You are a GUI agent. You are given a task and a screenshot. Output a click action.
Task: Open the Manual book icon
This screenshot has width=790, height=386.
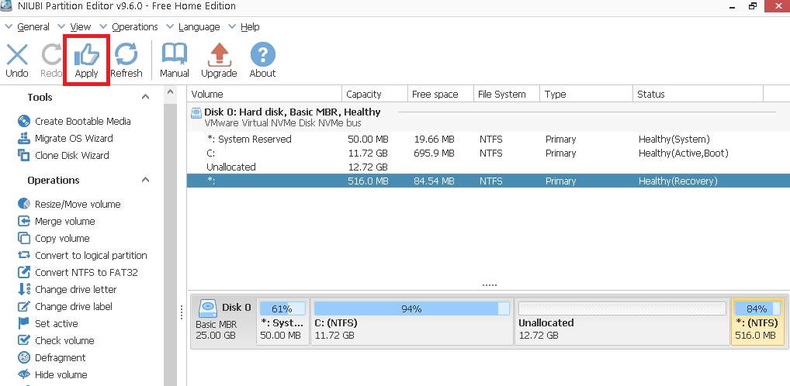pyautogui.click(x=174, y=55)
